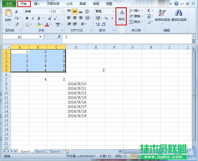This screenshot has height=161, width=198.
Task: Toggle Italic formatting
Action: pos(33,18)
